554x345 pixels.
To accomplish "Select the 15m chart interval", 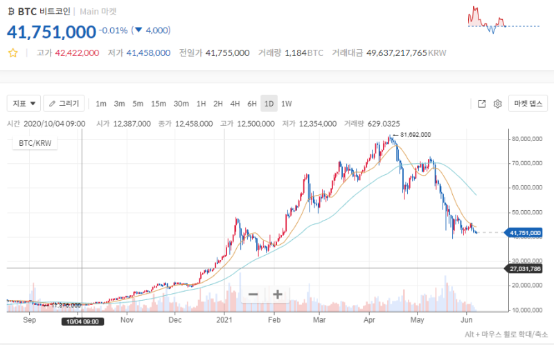I will (x=159, y=104).
